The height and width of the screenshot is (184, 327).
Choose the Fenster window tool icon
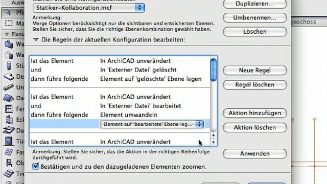(9, 109)
